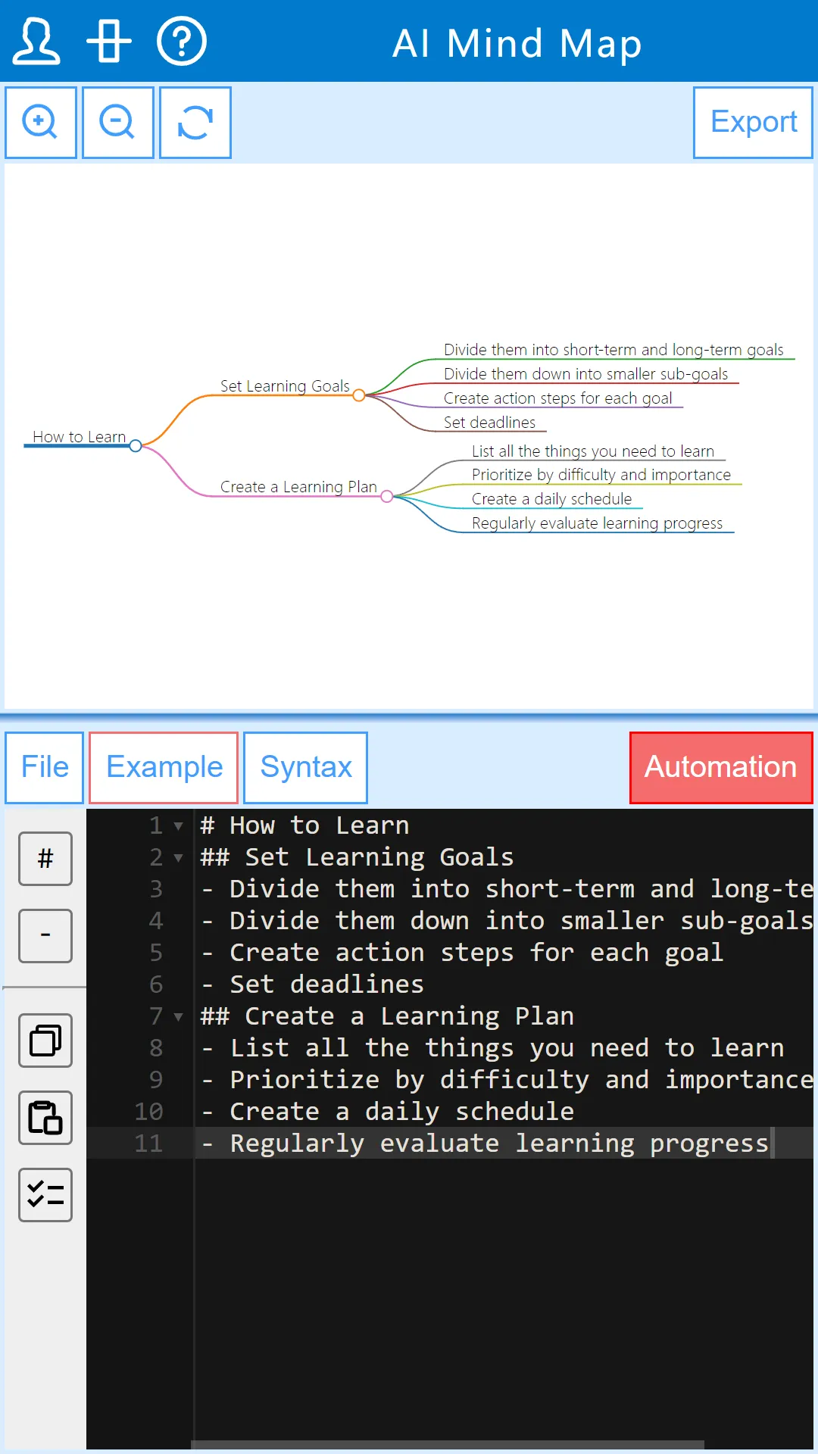Click the copy icon in editor sidebar
Viewport: 818px width, 1454px height.
pos(45,1041)
